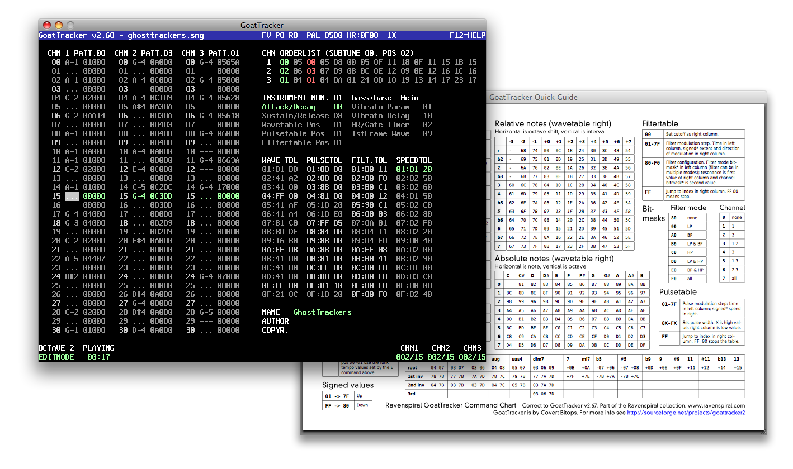The image size is (793, 469).
Task: Click the GoatTracker Quick Guide window title
Action: pyautogui.click(x=534, y=97)
